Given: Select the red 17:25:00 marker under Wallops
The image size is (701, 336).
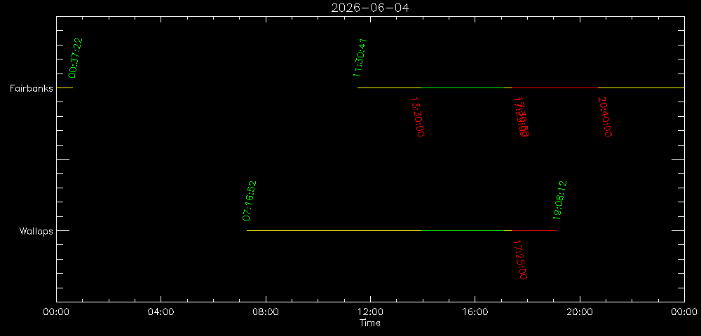Looking at the screenshot, I should tap(519, 260).
